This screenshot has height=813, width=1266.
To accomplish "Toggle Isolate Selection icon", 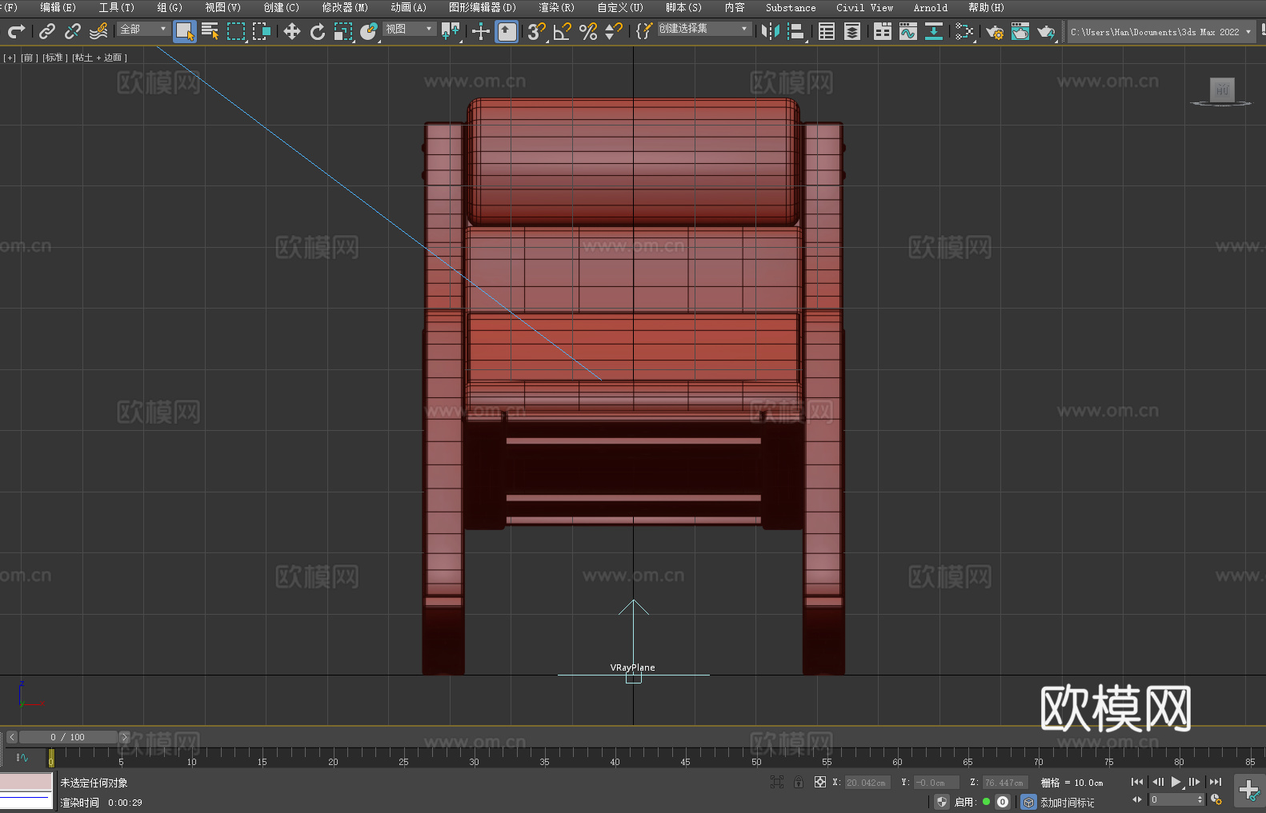I will [x=776, y=782].
